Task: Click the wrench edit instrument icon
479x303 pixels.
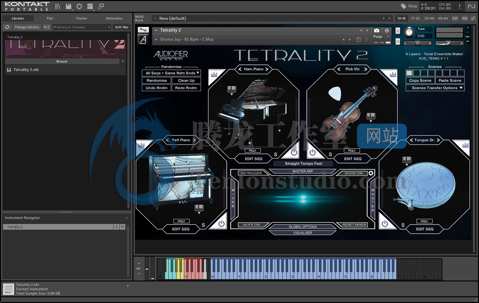Action: [x=143, y=30]
